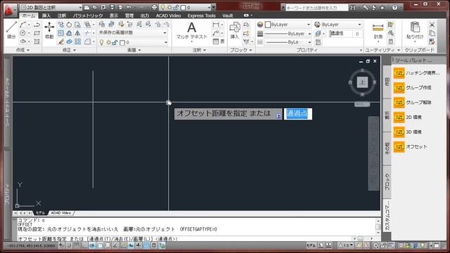Switch to the 挿入 ribbon tab
The height and width of the screenshot is (253, 450).
[46, 15]
